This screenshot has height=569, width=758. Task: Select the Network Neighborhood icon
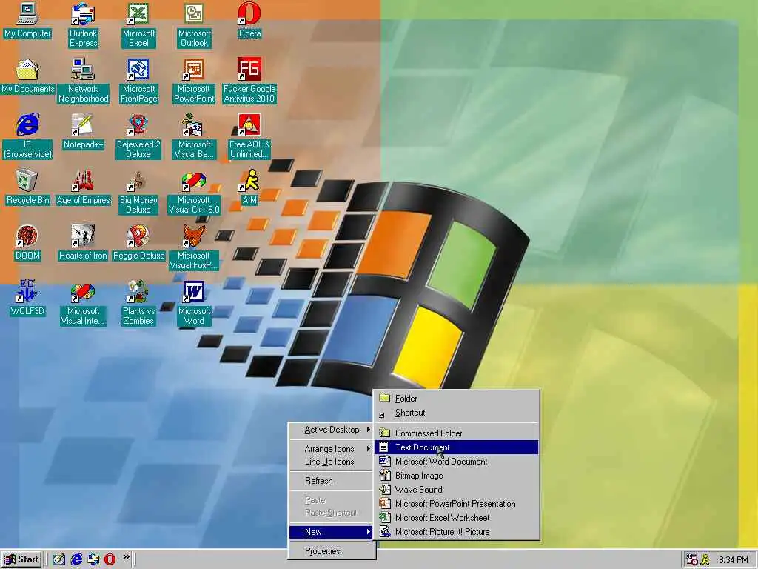83,81
